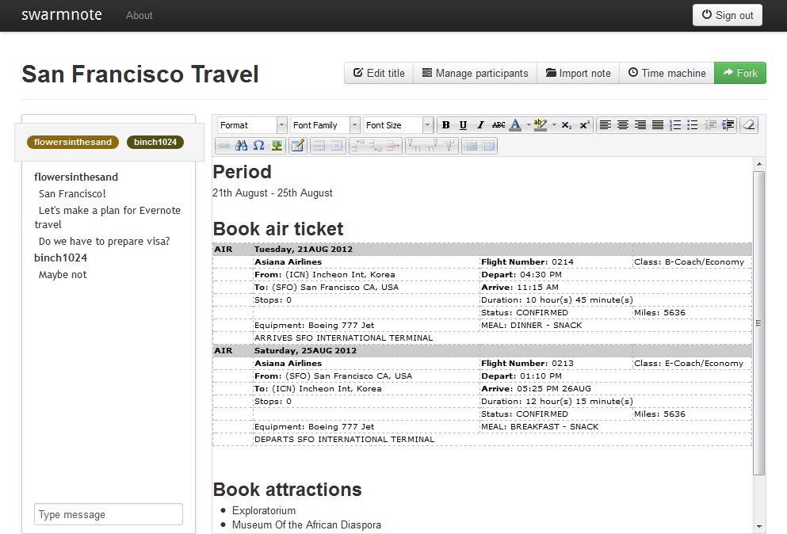Center align text
This screenshot has height=534, width=787.
623,125
